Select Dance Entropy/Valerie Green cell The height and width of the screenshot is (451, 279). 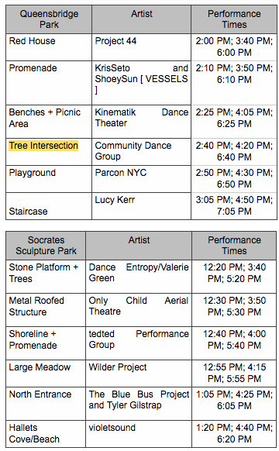[x=139, y=277]
